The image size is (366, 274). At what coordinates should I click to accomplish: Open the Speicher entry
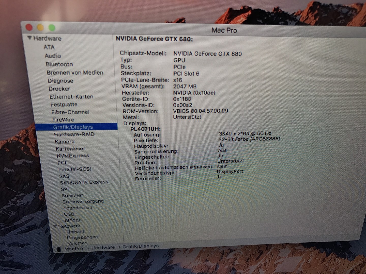(72, 195)
